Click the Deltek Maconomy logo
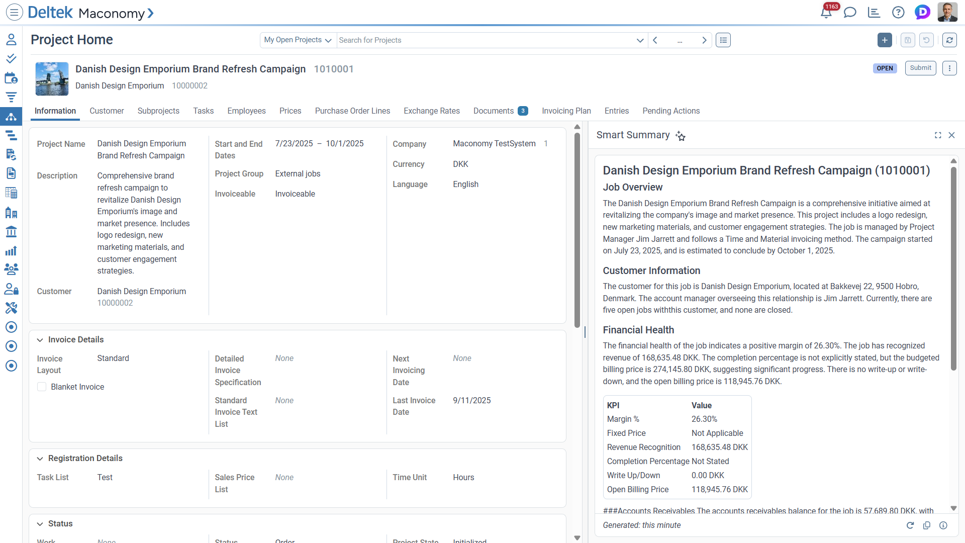This screenshot has height=543, width=965. point(90,13)
